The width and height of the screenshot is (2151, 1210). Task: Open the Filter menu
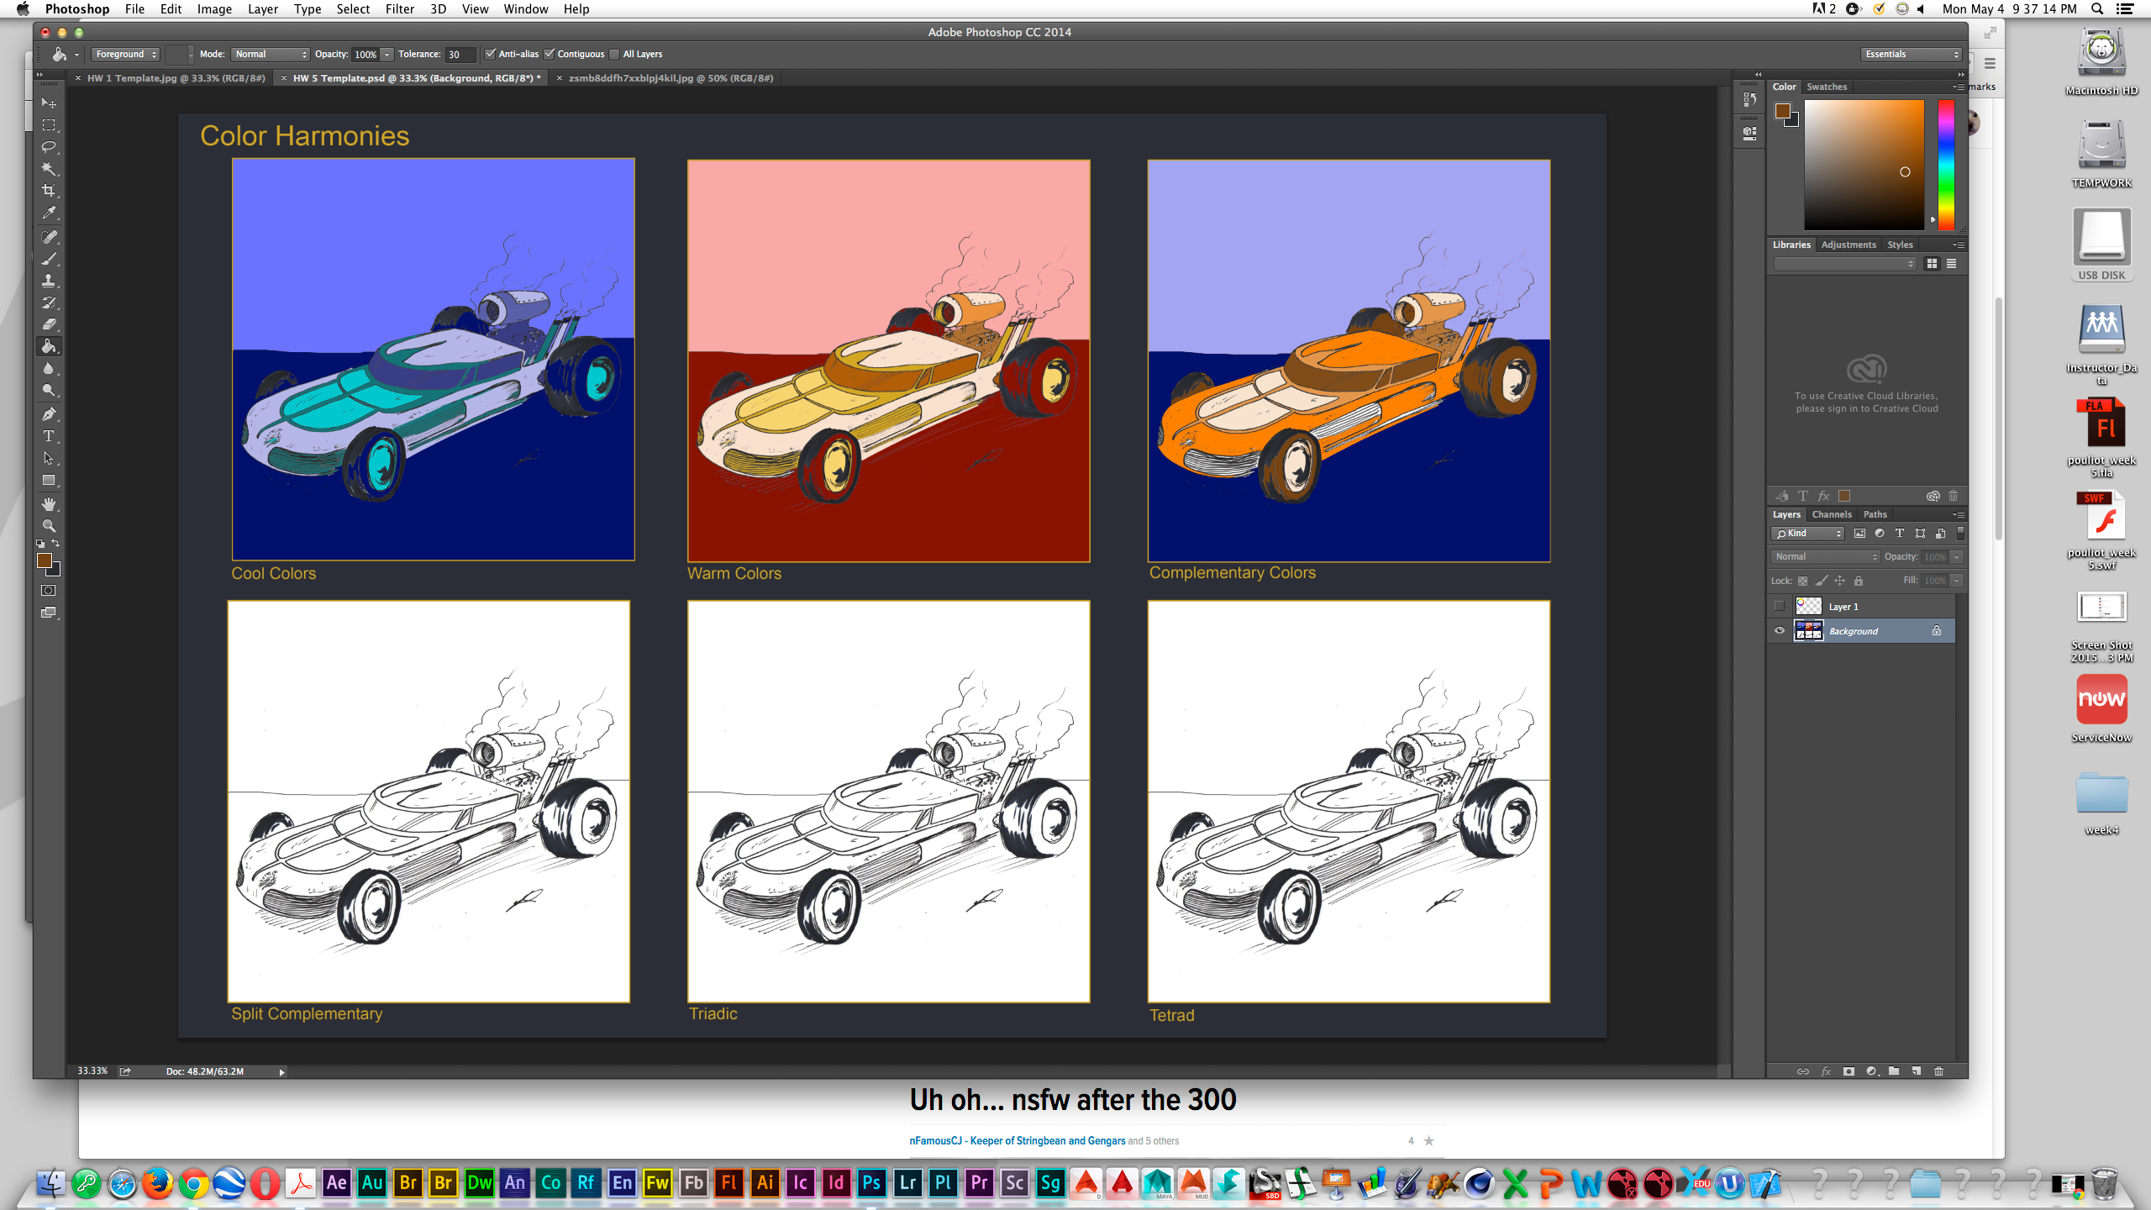tap(399, 9)
